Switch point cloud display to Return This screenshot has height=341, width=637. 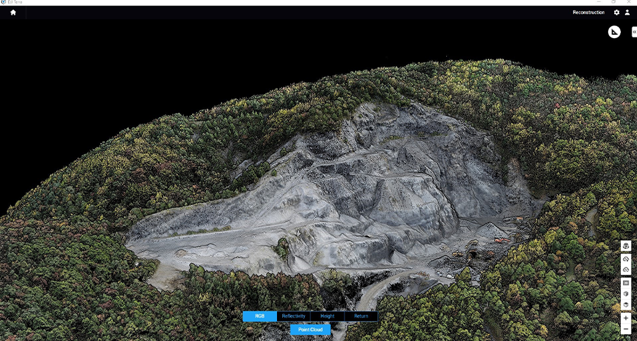pos(361,316)
